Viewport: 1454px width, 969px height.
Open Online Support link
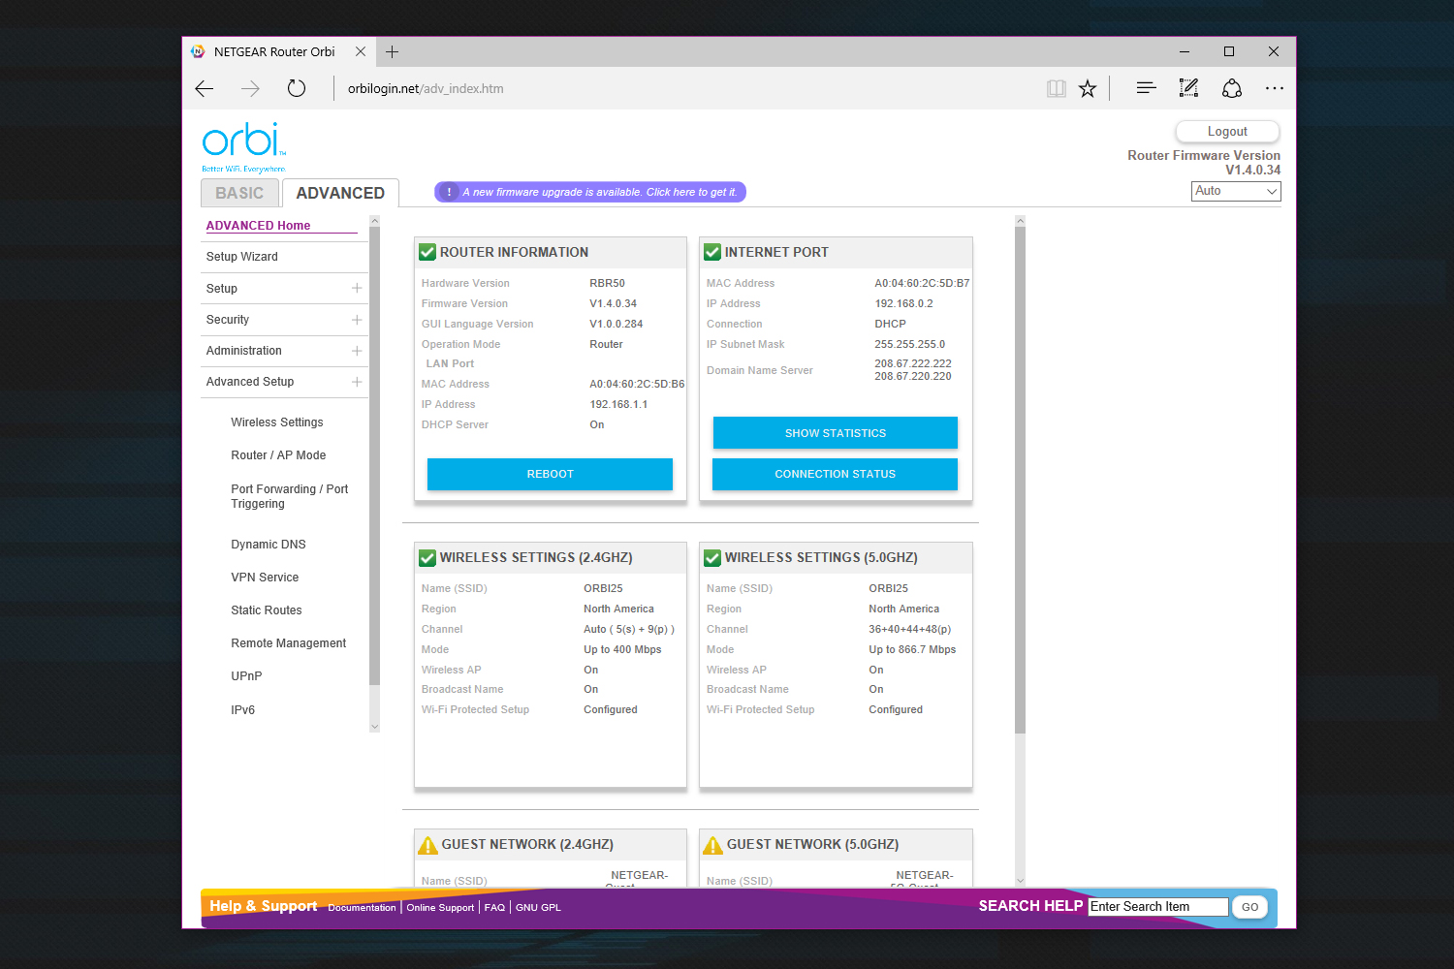tap(440, 908)
